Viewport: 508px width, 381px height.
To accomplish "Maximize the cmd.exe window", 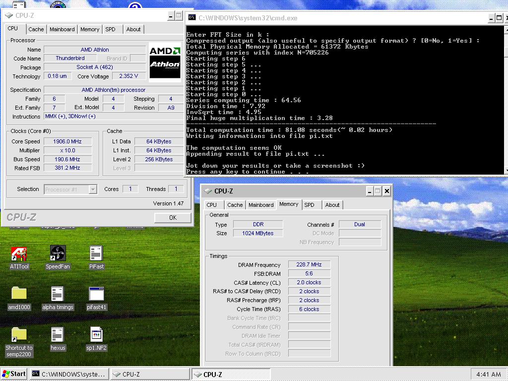I will click(x=499, y=18).
